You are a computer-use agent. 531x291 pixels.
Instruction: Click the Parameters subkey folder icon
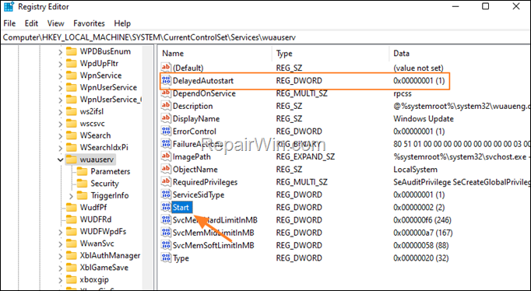click(82, 171)
